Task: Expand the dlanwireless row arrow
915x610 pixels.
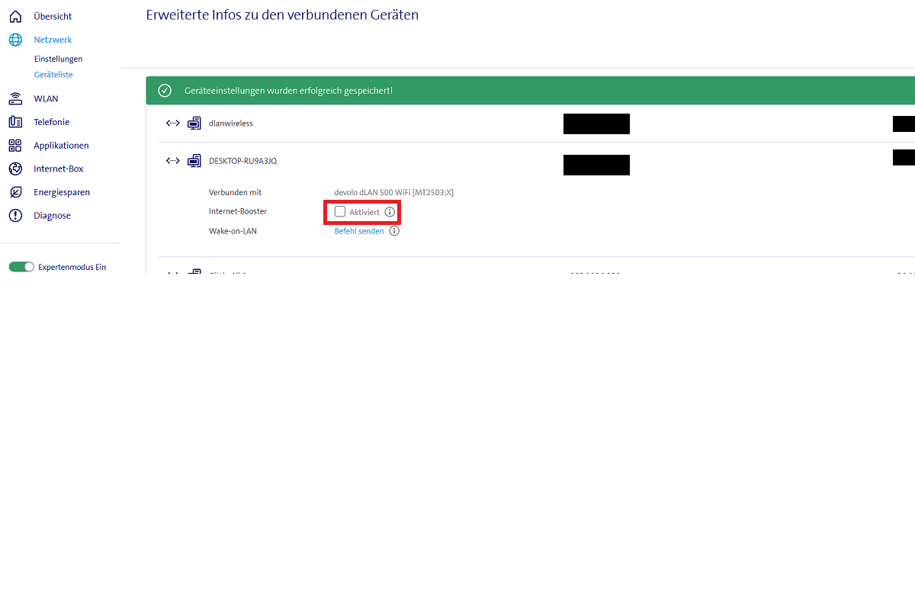Action: [173, 124]
